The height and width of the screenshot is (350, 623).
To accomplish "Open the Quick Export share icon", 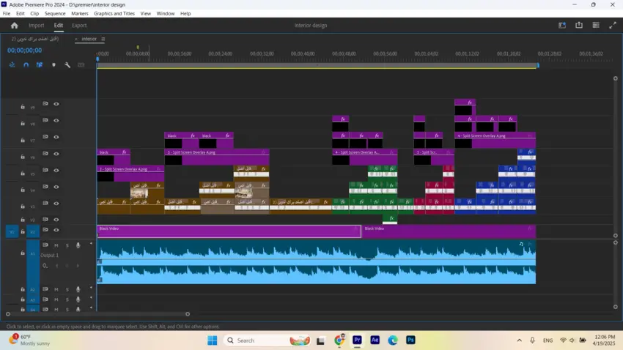I will point(579,25).
